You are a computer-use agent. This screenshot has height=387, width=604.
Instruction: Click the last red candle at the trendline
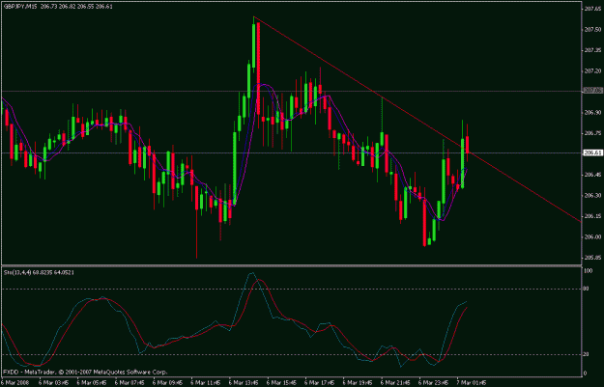467,144
